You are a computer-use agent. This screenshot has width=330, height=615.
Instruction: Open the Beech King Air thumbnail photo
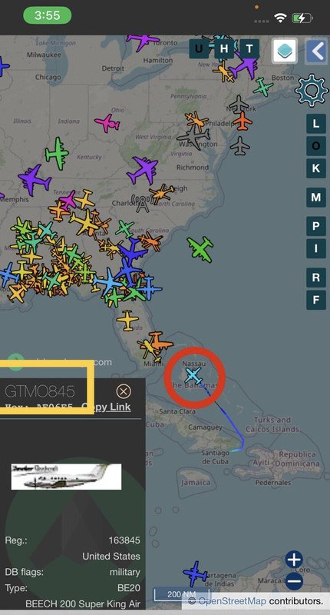tap(66, 477)
